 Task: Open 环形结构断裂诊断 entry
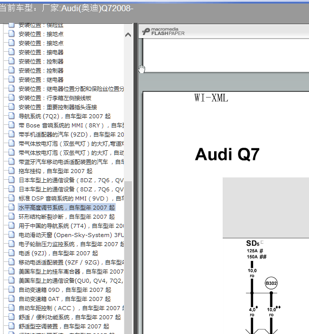66,217
